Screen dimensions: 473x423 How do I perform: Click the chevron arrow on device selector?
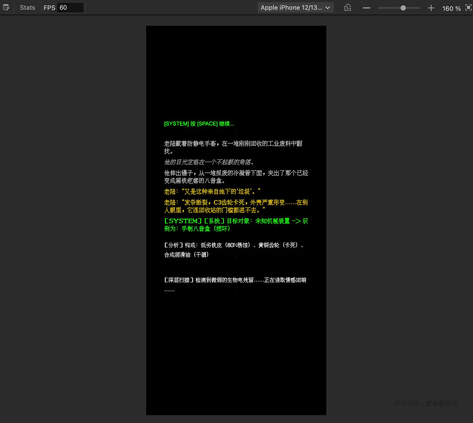[x=328, y=8]
